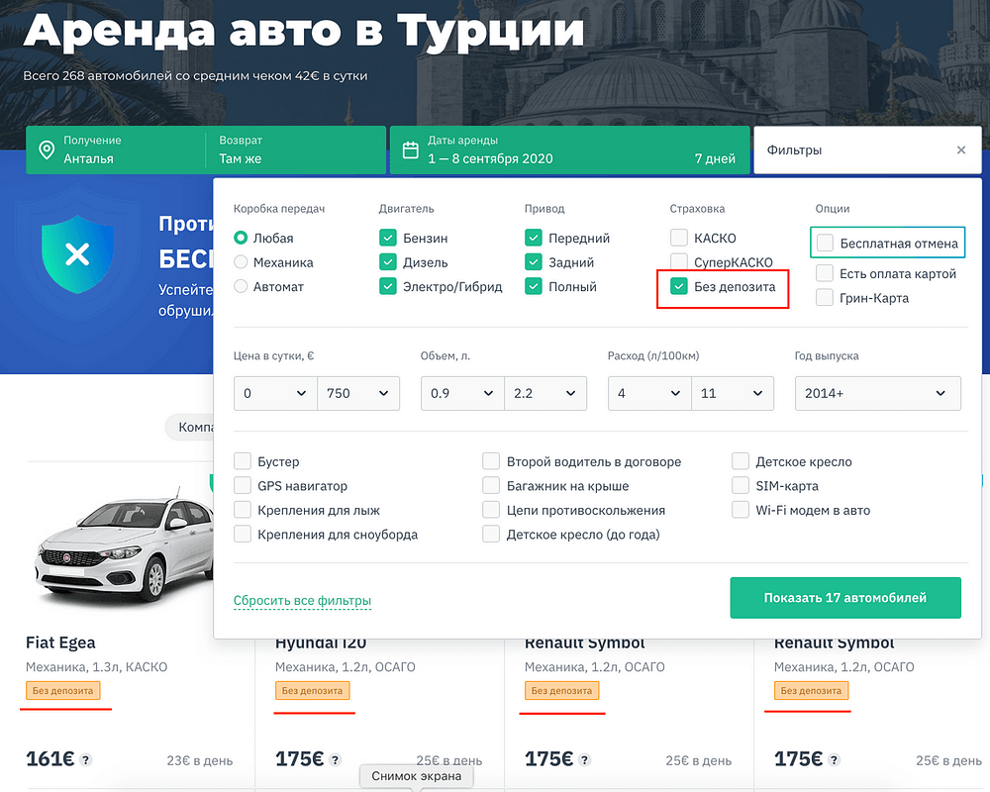Check the Детское кресло option
Screen dimensions: 990x792
(x=740, y=460)
